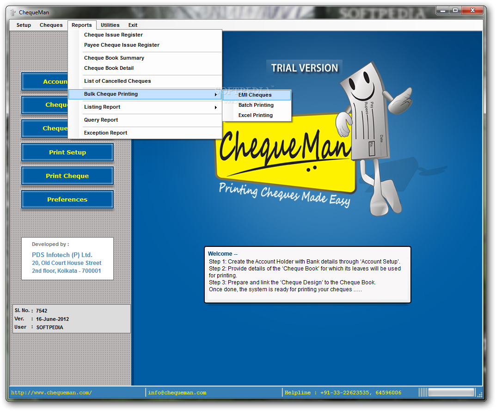The width and height of the screenshot is (496, 411).
Task: Click the TRIAL VERSION label
Action: coord(304,68)
